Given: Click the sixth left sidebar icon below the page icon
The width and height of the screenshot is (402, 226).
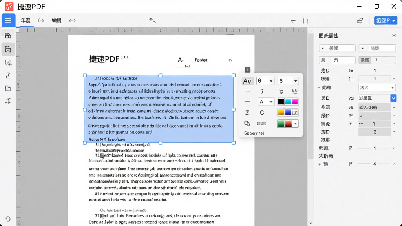Looking at the screenshot, I should pyautogui.click(x=8, y=101).
